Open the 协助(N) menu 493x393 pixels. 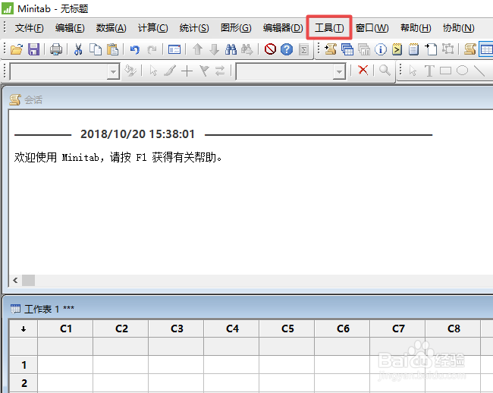point(458,27)
